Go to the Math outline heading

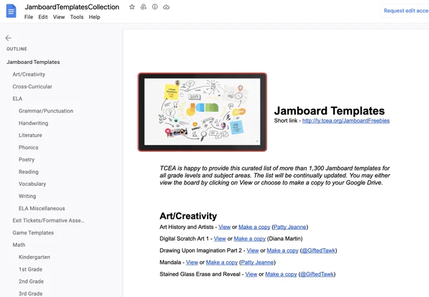19,245
